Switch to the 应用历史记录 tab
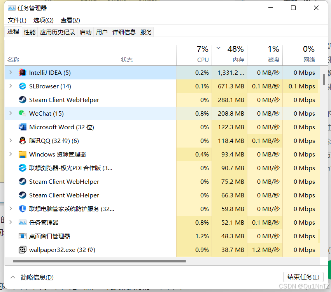 point(58,32)
